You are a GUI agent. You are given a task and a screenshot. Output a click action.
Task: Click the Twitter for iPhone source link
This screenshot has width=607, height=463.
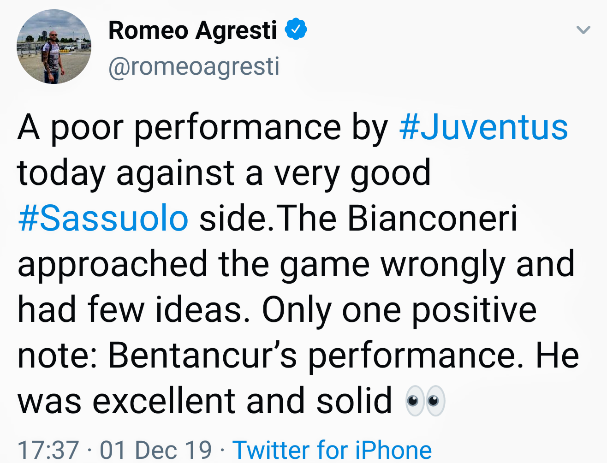point(332,450)
